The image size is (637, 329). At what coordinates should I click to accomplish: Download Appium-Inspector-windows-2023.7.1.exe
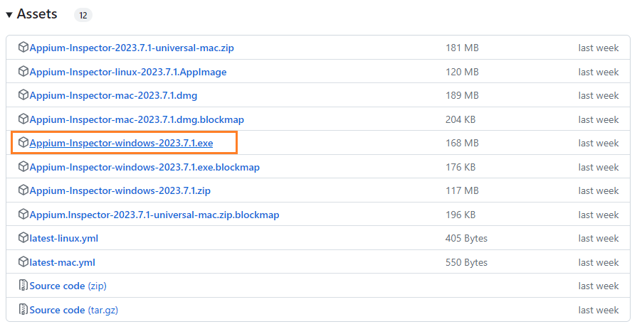(121, 144)
